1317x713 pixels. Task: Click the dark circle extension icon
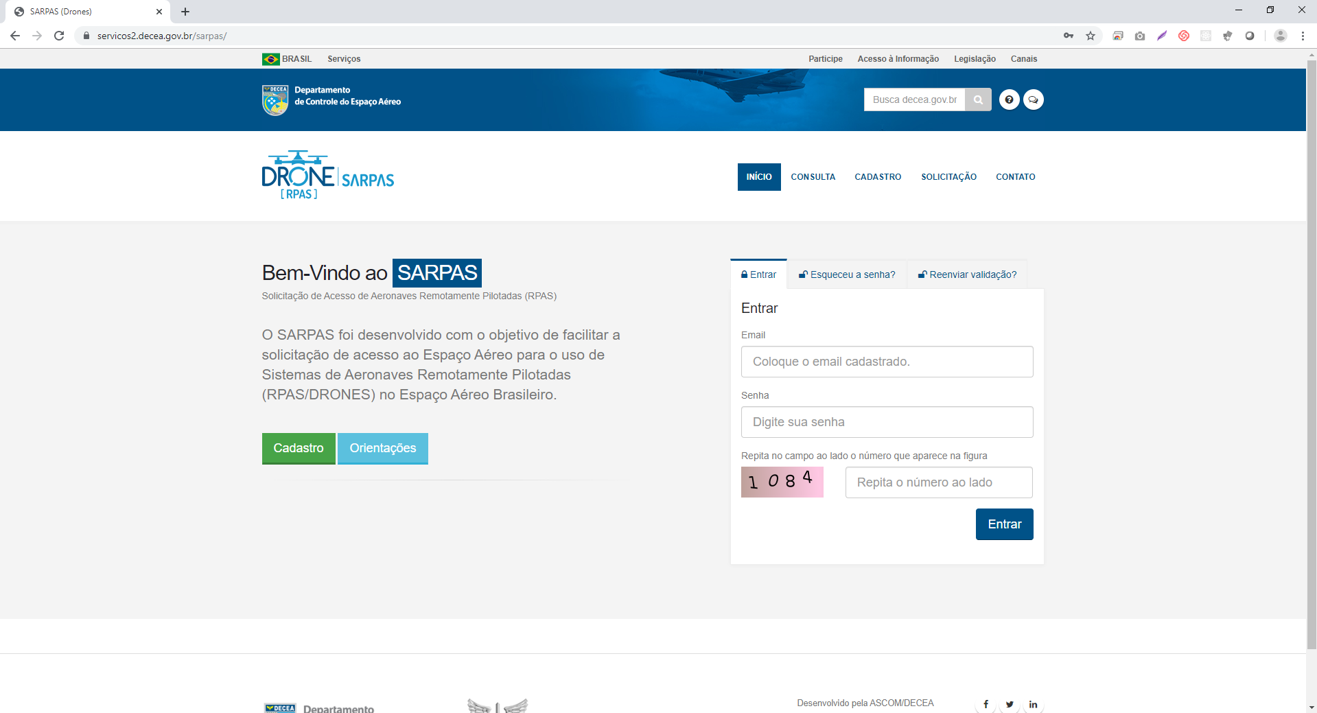click(x=1250, y=36)
